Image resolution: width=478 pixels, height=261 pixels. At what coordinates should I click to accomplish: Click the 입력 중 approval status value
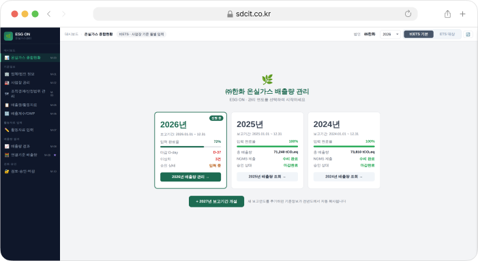tap(215, 166)
